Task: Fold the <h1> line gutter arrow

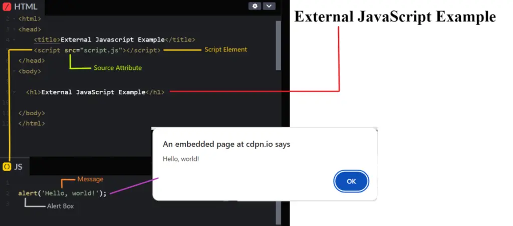Action: pos(14,92)
